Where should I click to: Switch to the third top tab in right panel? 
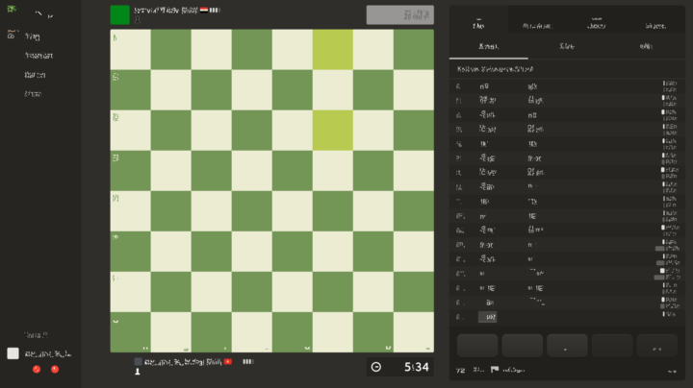tap(596, 23)
